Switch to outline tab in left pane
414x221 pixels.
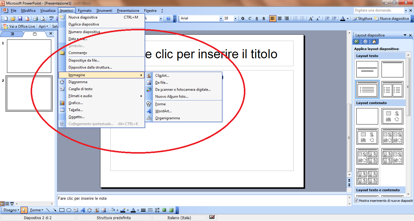click(12, 34)
